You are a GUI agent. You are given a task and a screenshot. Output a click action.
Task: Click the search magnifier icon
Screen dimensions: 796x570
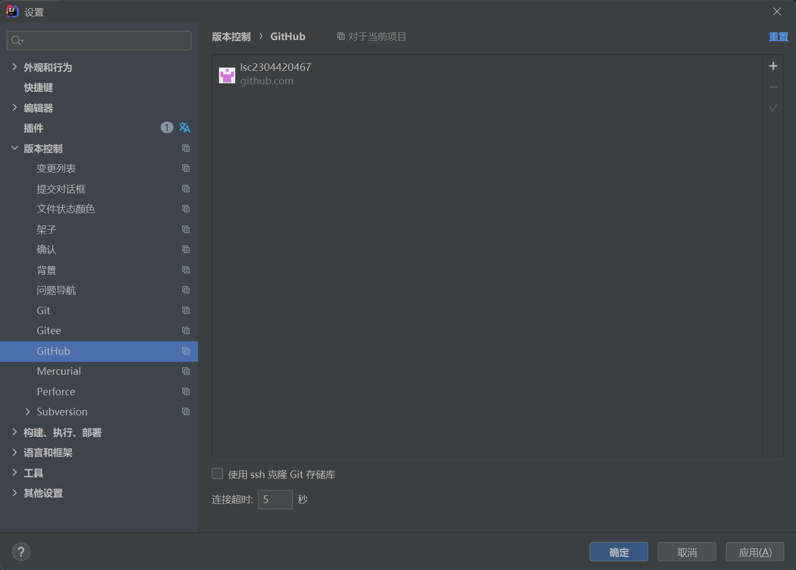(17, 41)
